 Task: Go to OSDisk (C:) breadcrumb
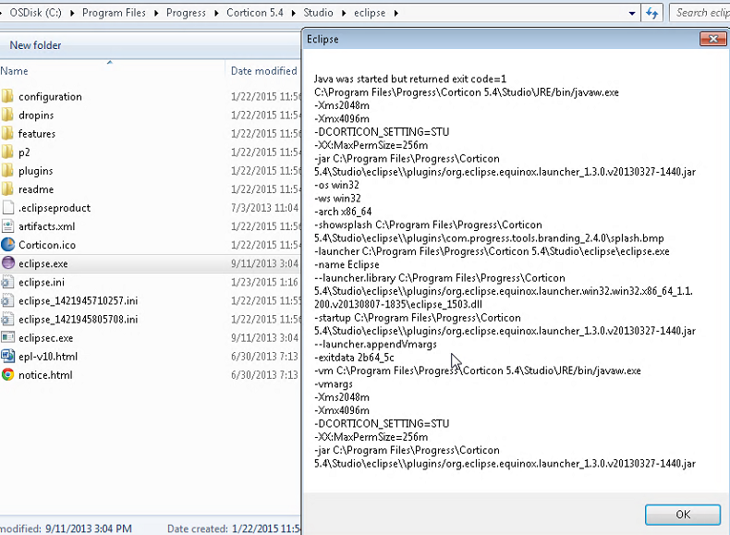coord(35,13)
